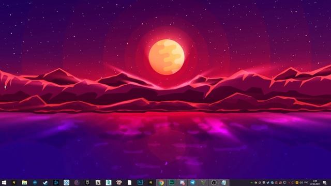Open the dark blue taskbar icon after Steam
The width and height of the screenshot is (331, 186).
(x=56, y=182)
